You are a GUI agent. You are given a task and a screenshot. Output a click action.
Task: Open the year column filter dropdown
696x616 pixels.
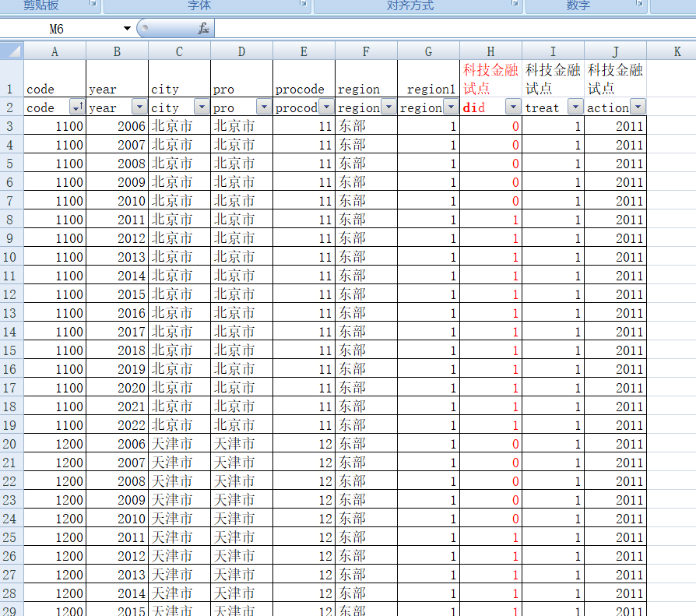click(x=139, y=107)
